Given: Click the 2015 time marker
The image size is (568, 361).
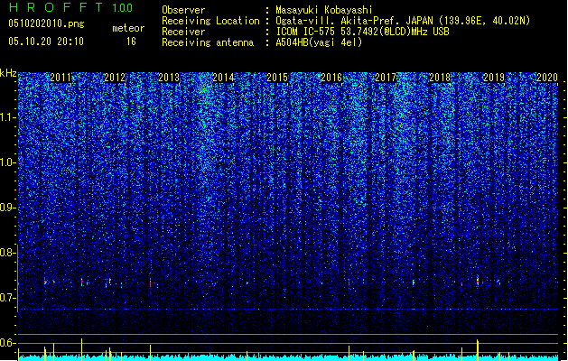Looking at the screenshot, I should tap(277, 78).
